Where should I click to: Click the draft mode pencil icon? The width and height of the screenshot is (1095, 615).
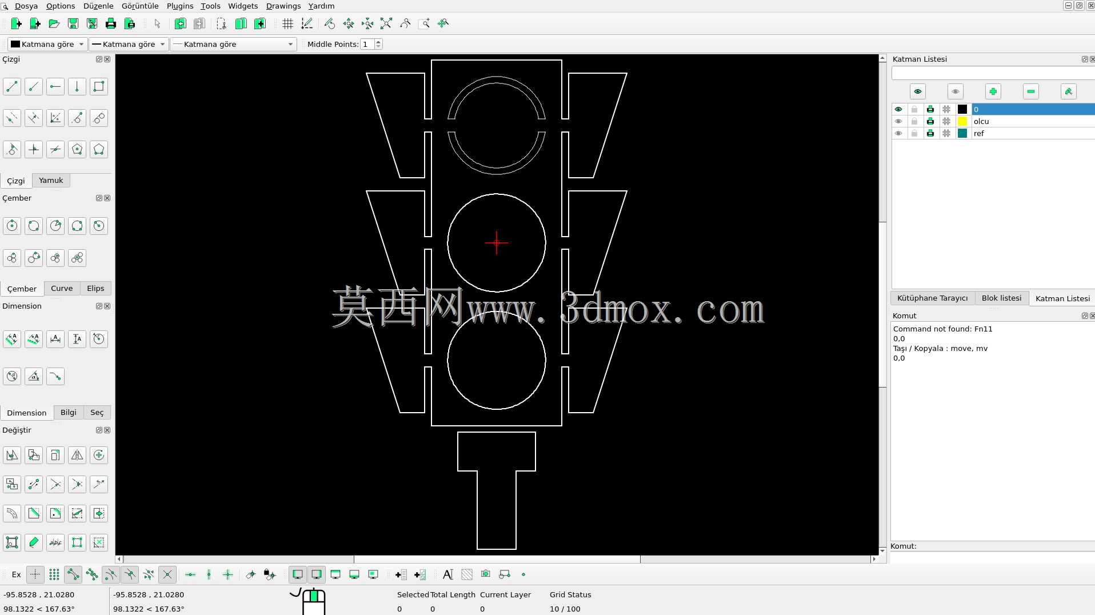[306, 23]
